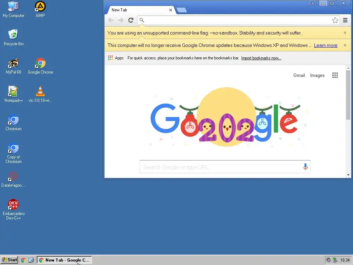Select Notepad++ desktop shortcut
Screen dimensions: 353x265
coord(13,94)
